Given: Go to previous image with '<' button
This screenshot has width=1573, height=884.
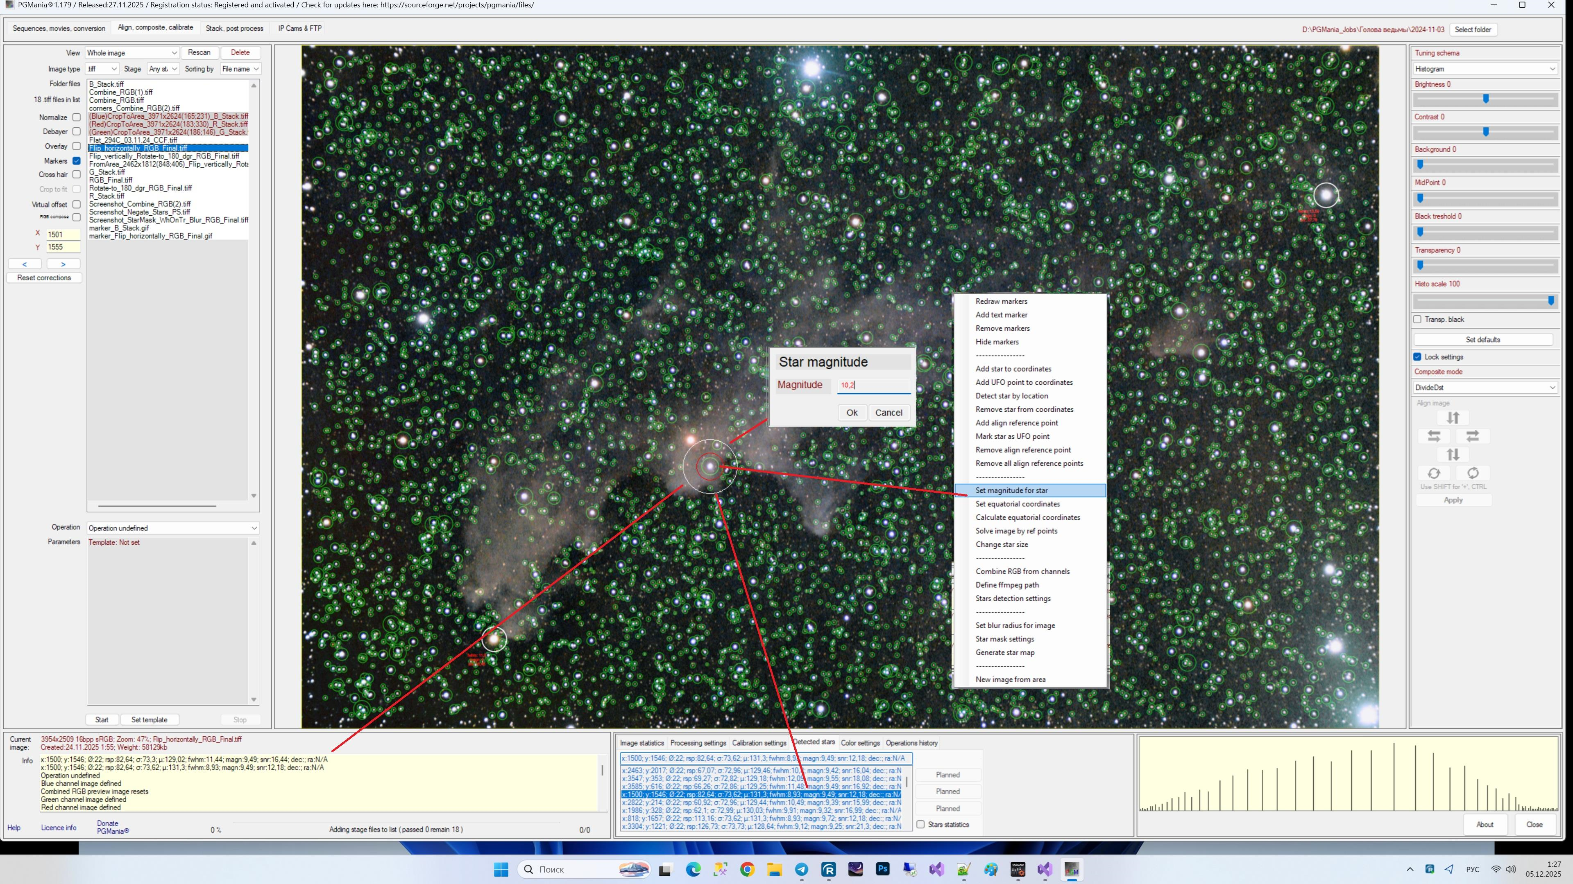Looking at the screenshot, I should point(25,264).
